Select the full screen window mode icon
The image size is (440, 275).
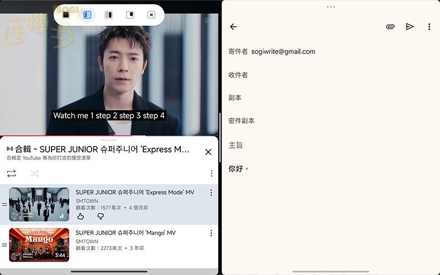(x=66, y=15)
